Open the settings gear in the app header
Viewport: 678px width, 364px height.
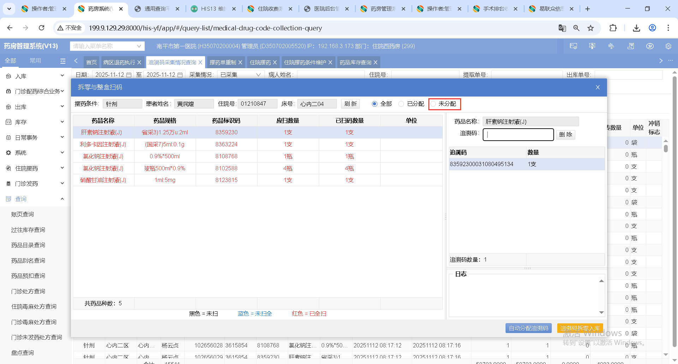668,46
